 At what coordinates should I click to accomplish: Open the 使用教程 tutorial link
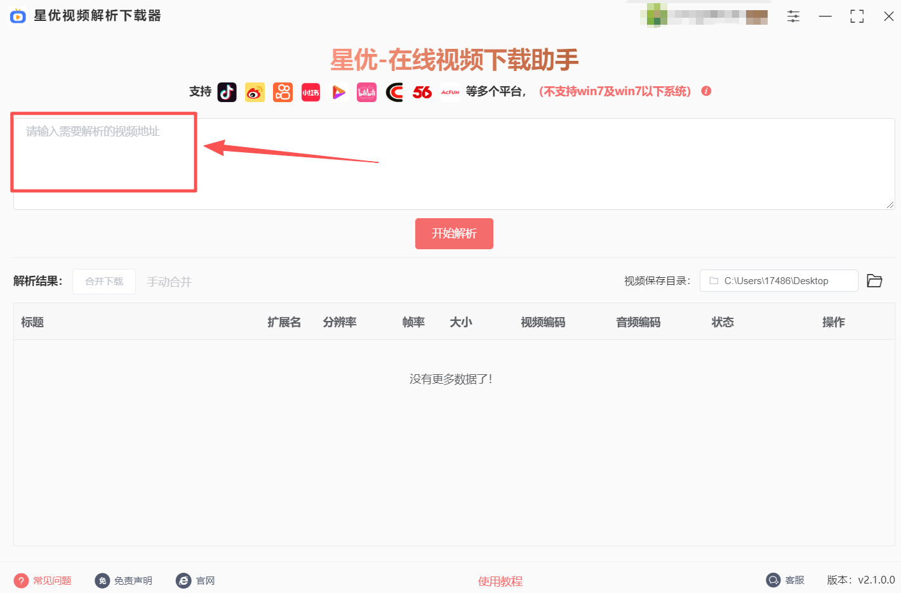click(500, 581)
